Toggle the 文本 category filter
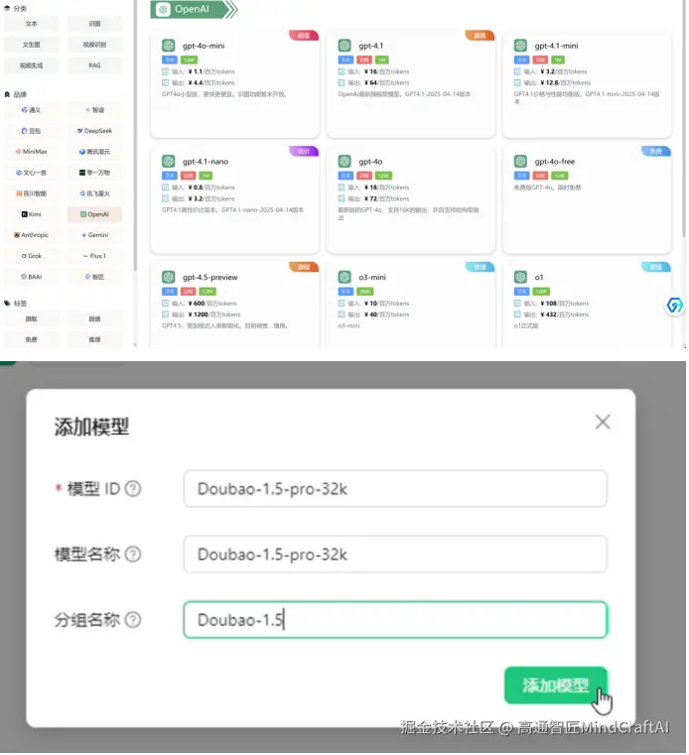Image resolution: width=689 pixels, height=755 pixels. [32, 24]
